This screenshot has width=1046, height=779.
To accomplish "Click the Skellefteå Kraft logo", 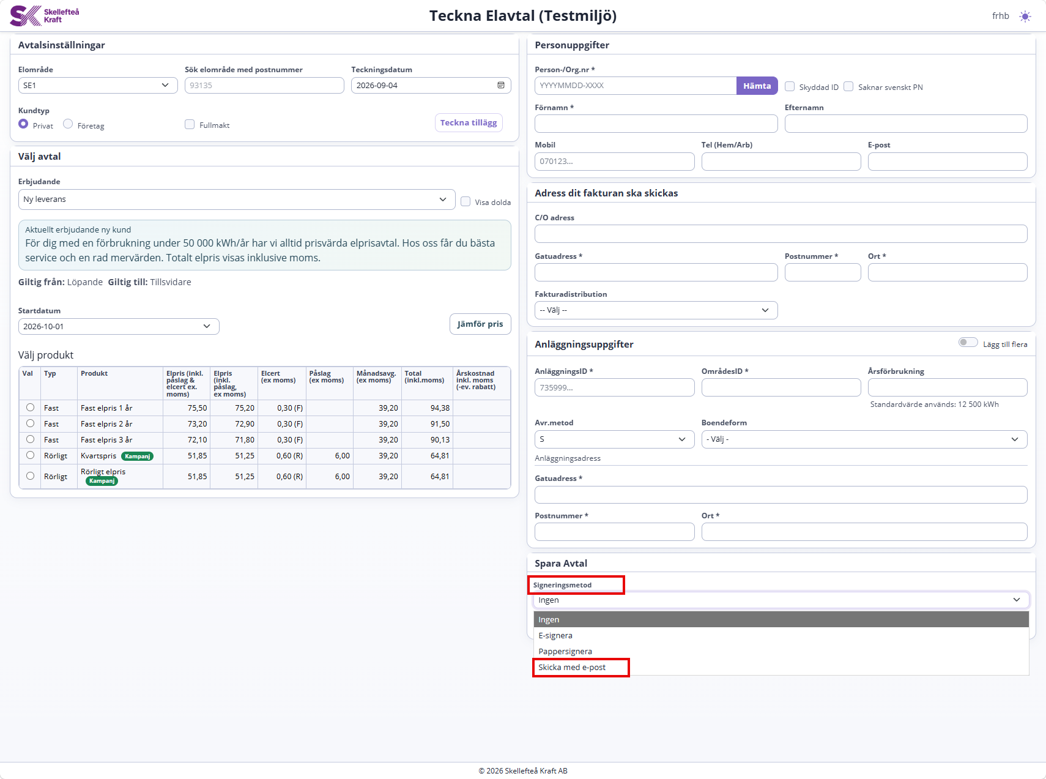I will [x=45, y=15].
